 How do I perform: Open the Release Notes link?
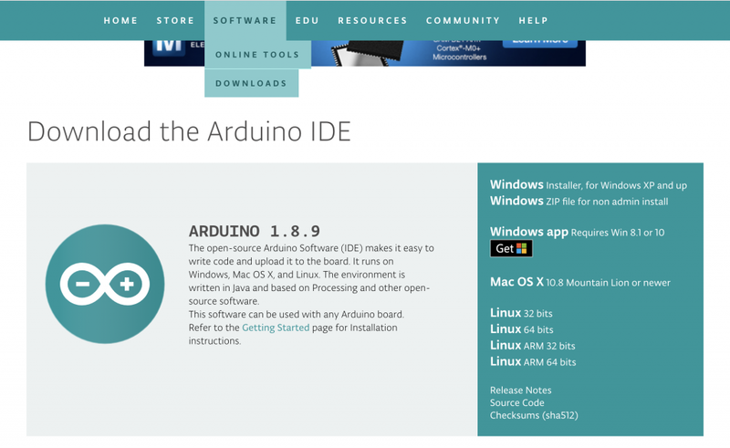point(520,391)
